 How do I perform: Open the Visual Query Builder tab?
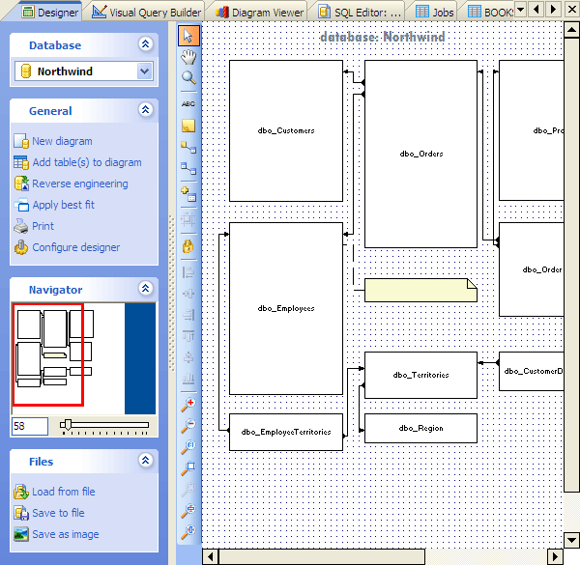point(147,13)
